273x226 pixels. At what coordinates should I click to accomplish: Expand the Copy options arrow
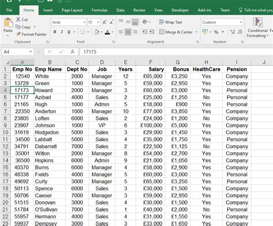(x=35, y=27)
